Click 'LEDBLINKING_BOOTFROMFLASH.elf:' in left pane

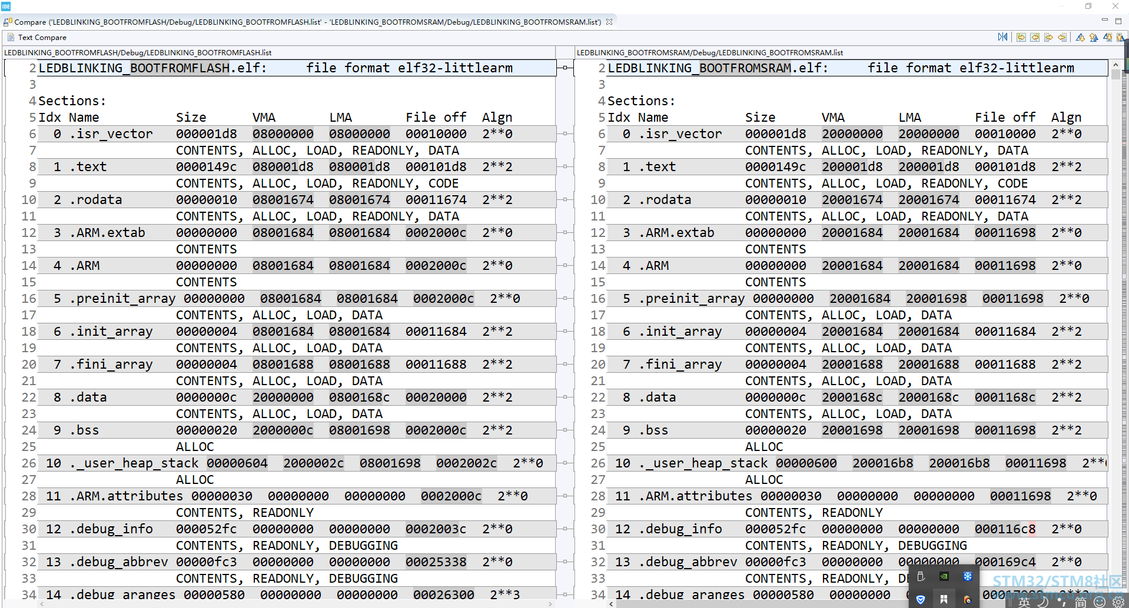click(152, 68)
